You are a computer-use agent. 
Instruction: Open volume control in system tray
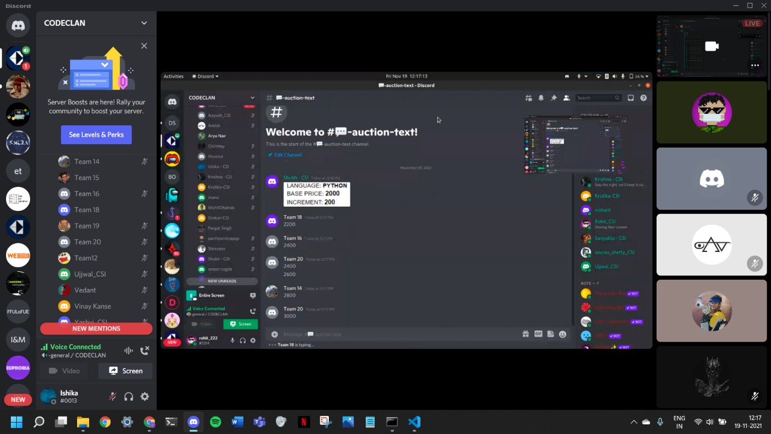click(x=710, y=422)
